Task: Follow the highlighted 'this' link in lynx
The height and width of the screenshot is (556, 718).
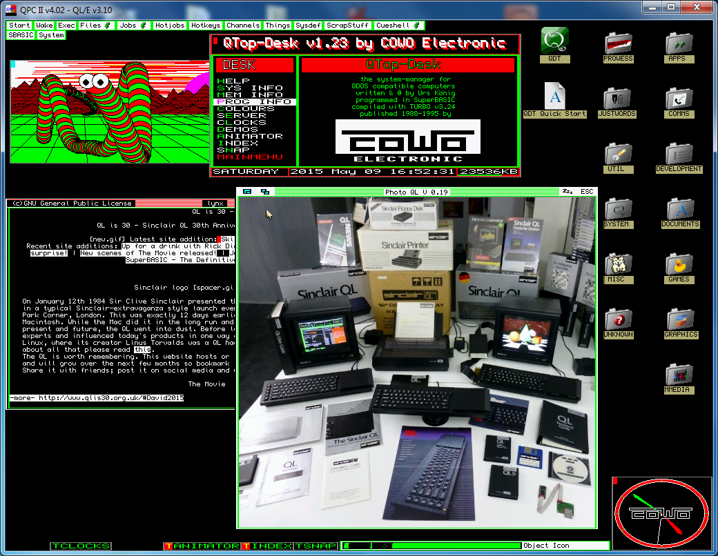Action: pyautogui.click(x=142, y=349)
